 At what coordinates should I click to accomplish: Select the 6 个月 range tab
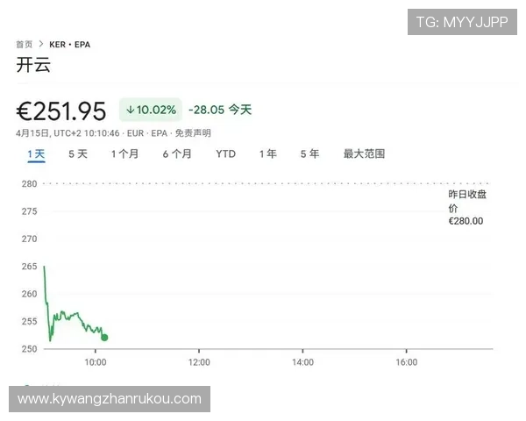177,154
